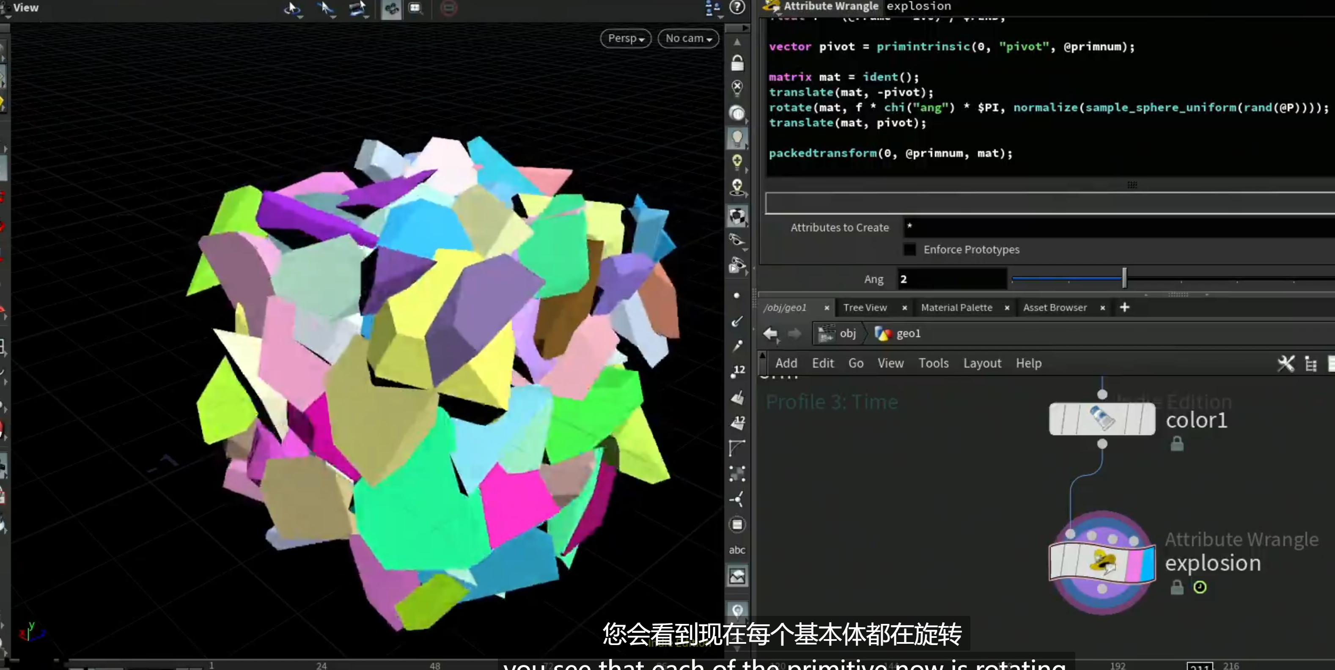Click the lighting with shadows bulb icon

(x=737, y=187)
